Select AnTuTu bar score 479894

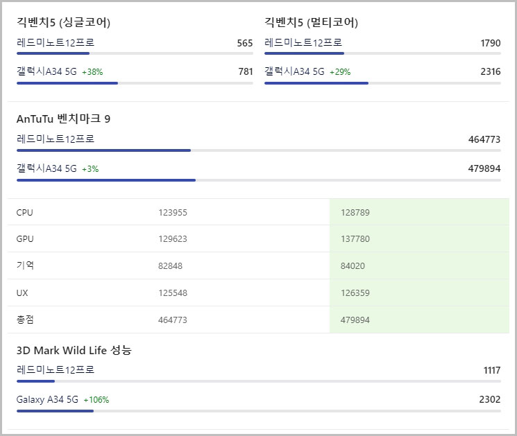point(484,168)
